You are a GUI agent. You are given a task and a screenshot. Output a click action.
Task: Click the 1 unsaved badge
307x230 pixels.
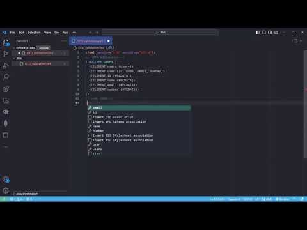(x=43, y=48)
